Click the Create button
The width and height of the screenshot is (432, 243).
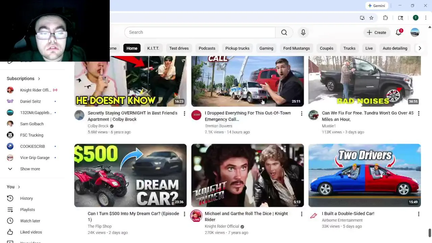pyautogui.click(x=377, y=32)
